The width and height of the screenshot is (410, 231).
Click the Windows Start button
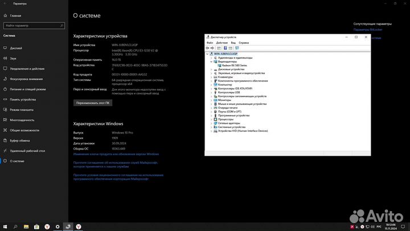point(5,226)
